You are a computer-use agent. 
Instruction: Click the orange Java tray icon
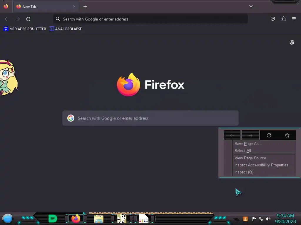coord(245,219)
